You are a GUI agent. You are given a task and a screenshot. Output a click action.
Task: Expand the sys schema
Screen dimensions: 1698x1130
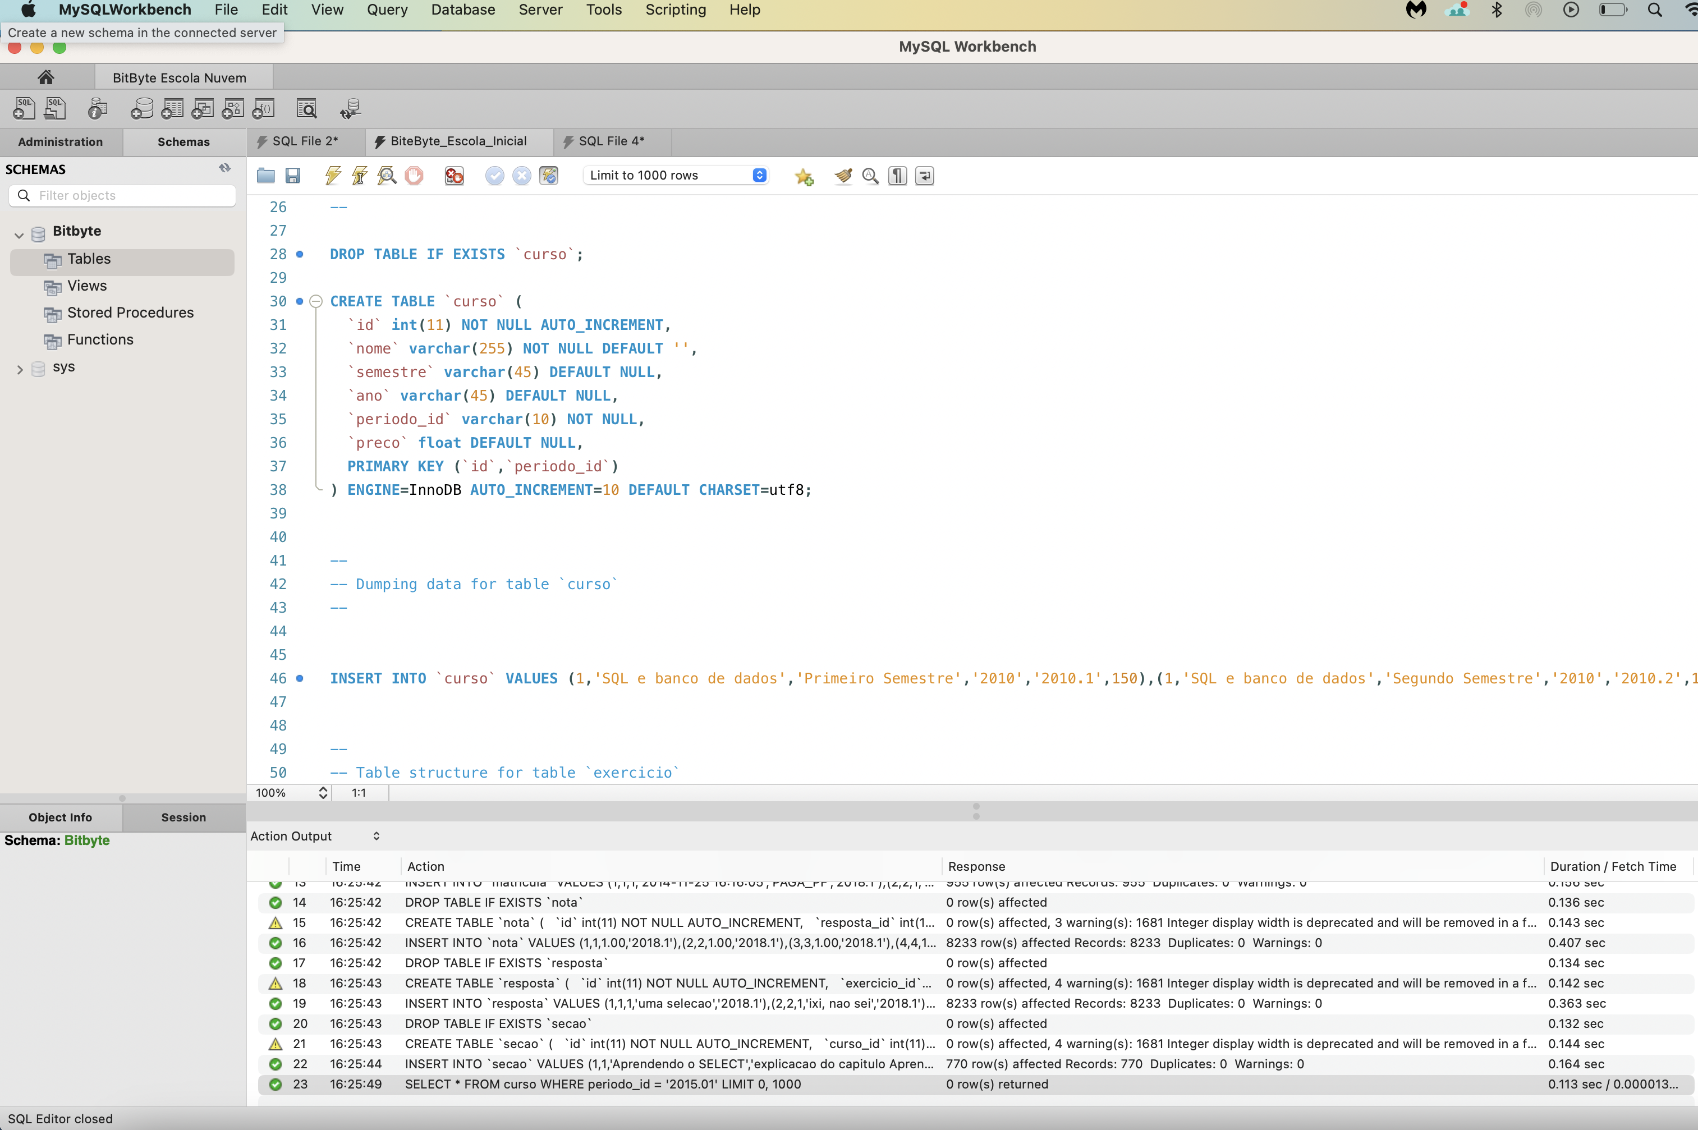pos(20,370)
